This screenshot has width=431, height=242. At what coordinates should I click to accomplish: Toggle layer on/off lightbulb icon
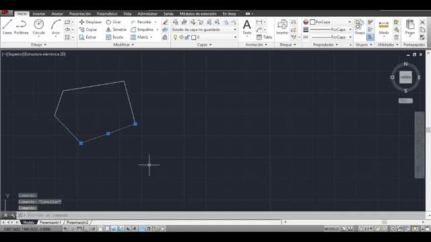(x=175, y=37)
